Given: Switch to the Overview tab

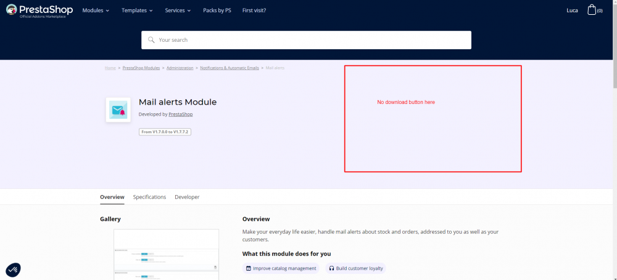Looking at the screenshot, I should pos(112,197).
